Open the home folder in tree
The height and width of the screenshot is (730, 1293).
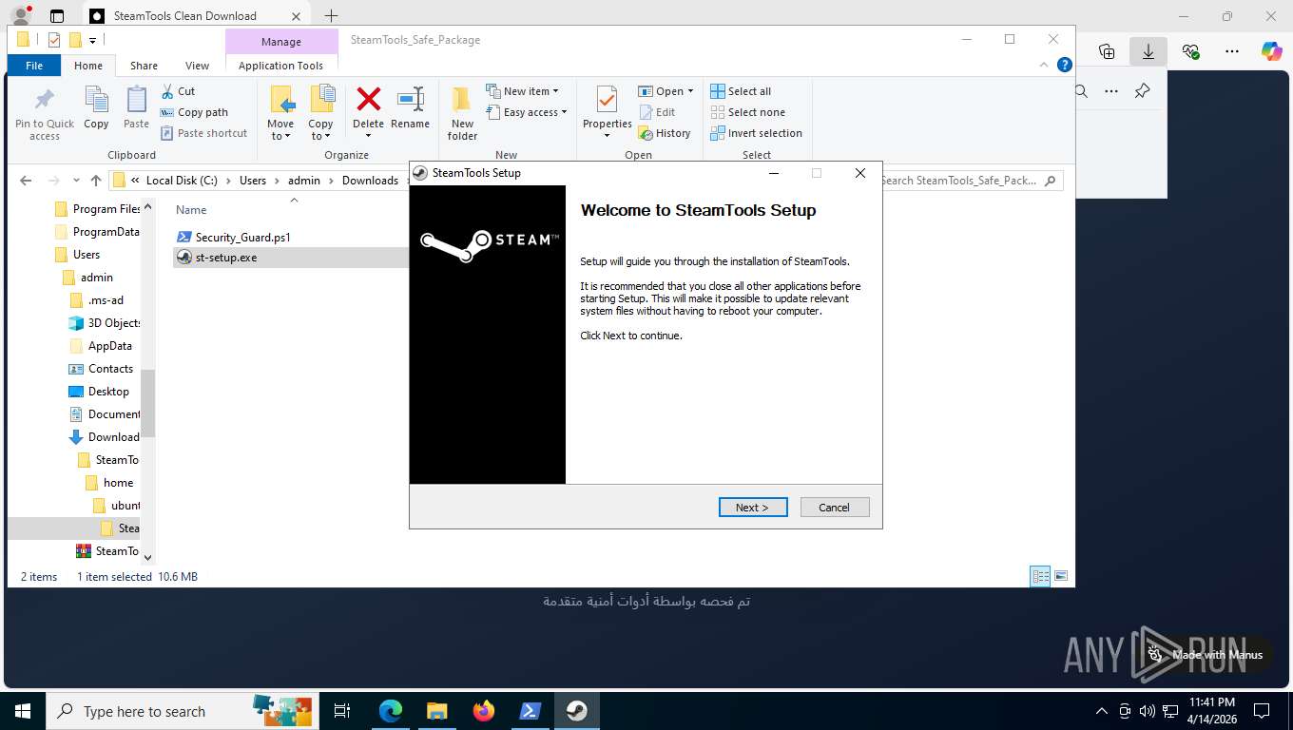109,483
